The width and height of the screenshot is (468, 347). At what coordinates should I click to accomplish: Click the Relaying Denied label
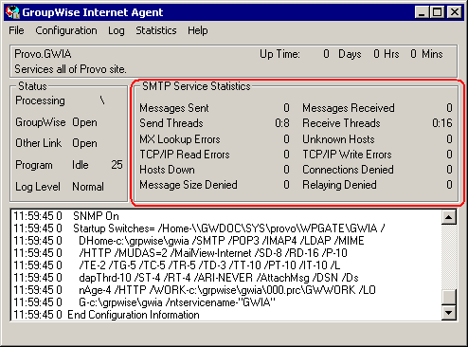tap(339, 185)
